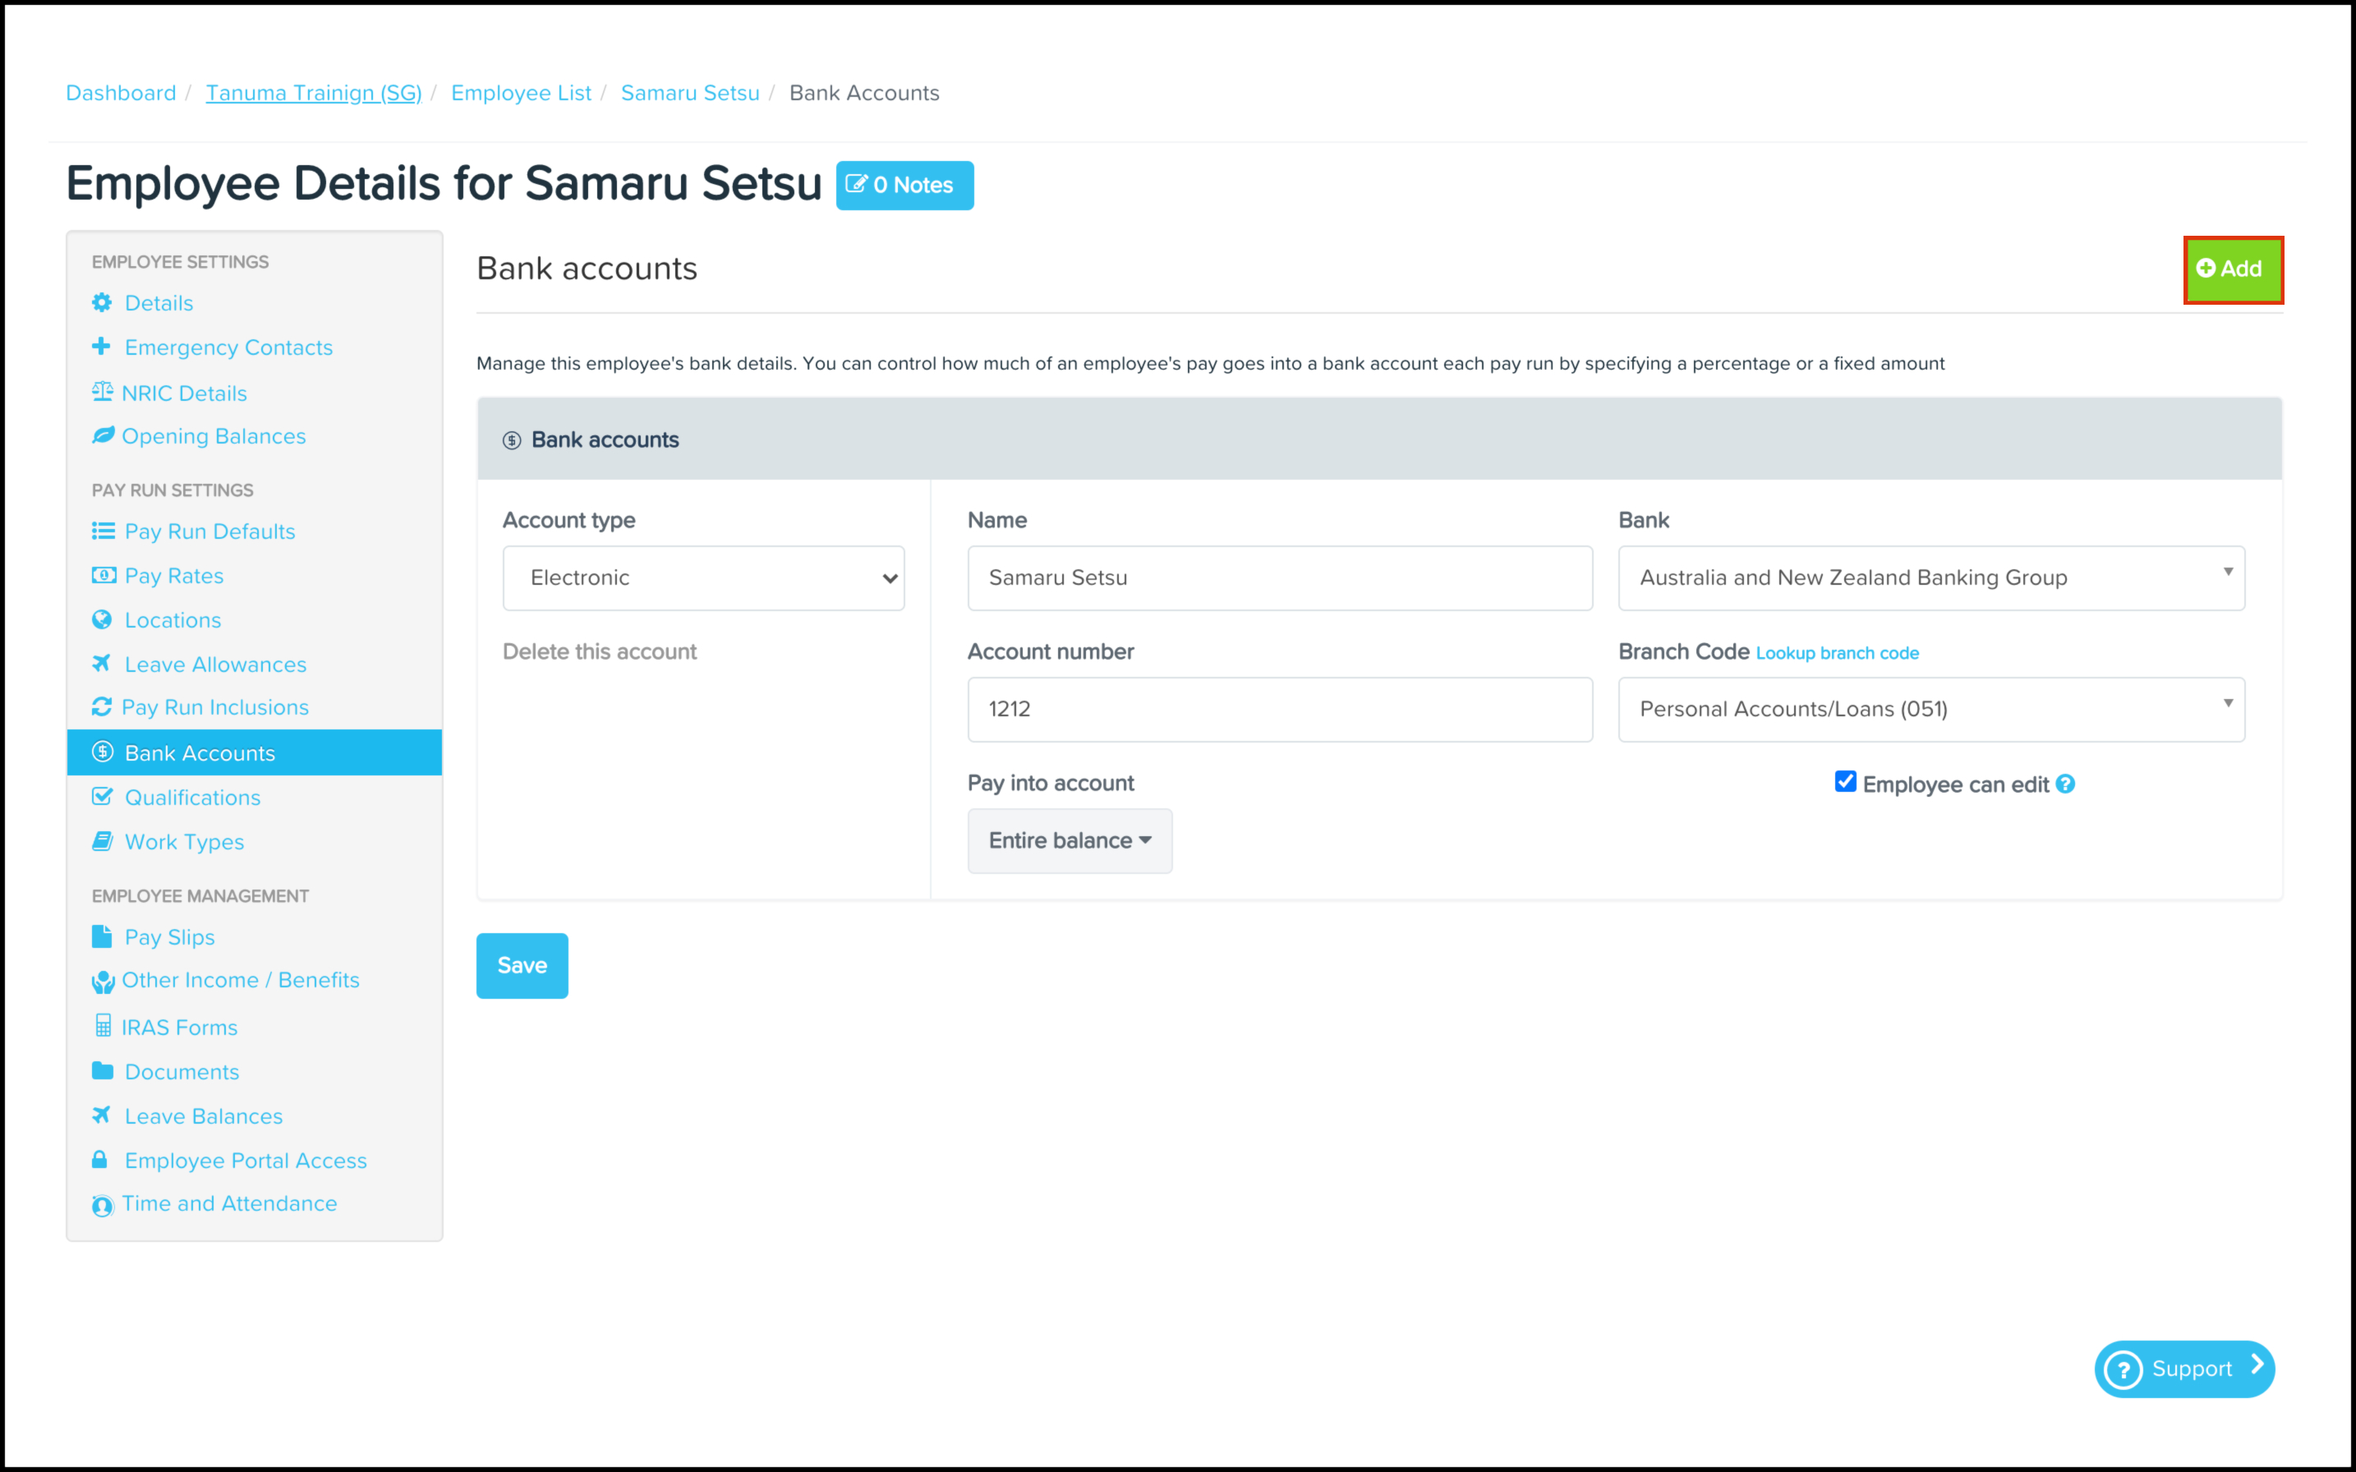Click the leaf icon for Opening Balances

click(104, 435)
